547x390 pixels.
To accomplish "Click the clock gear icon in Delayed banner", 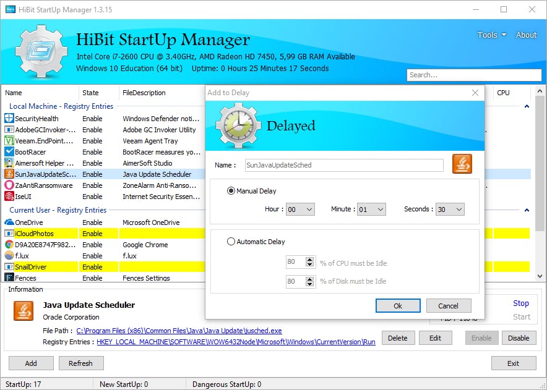I will click(x=238, y=125).
